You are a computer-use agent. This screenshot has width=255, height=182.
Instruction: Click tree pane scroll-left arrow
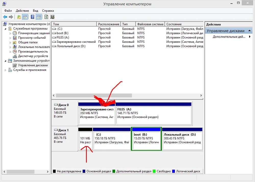tap(4, 172)
